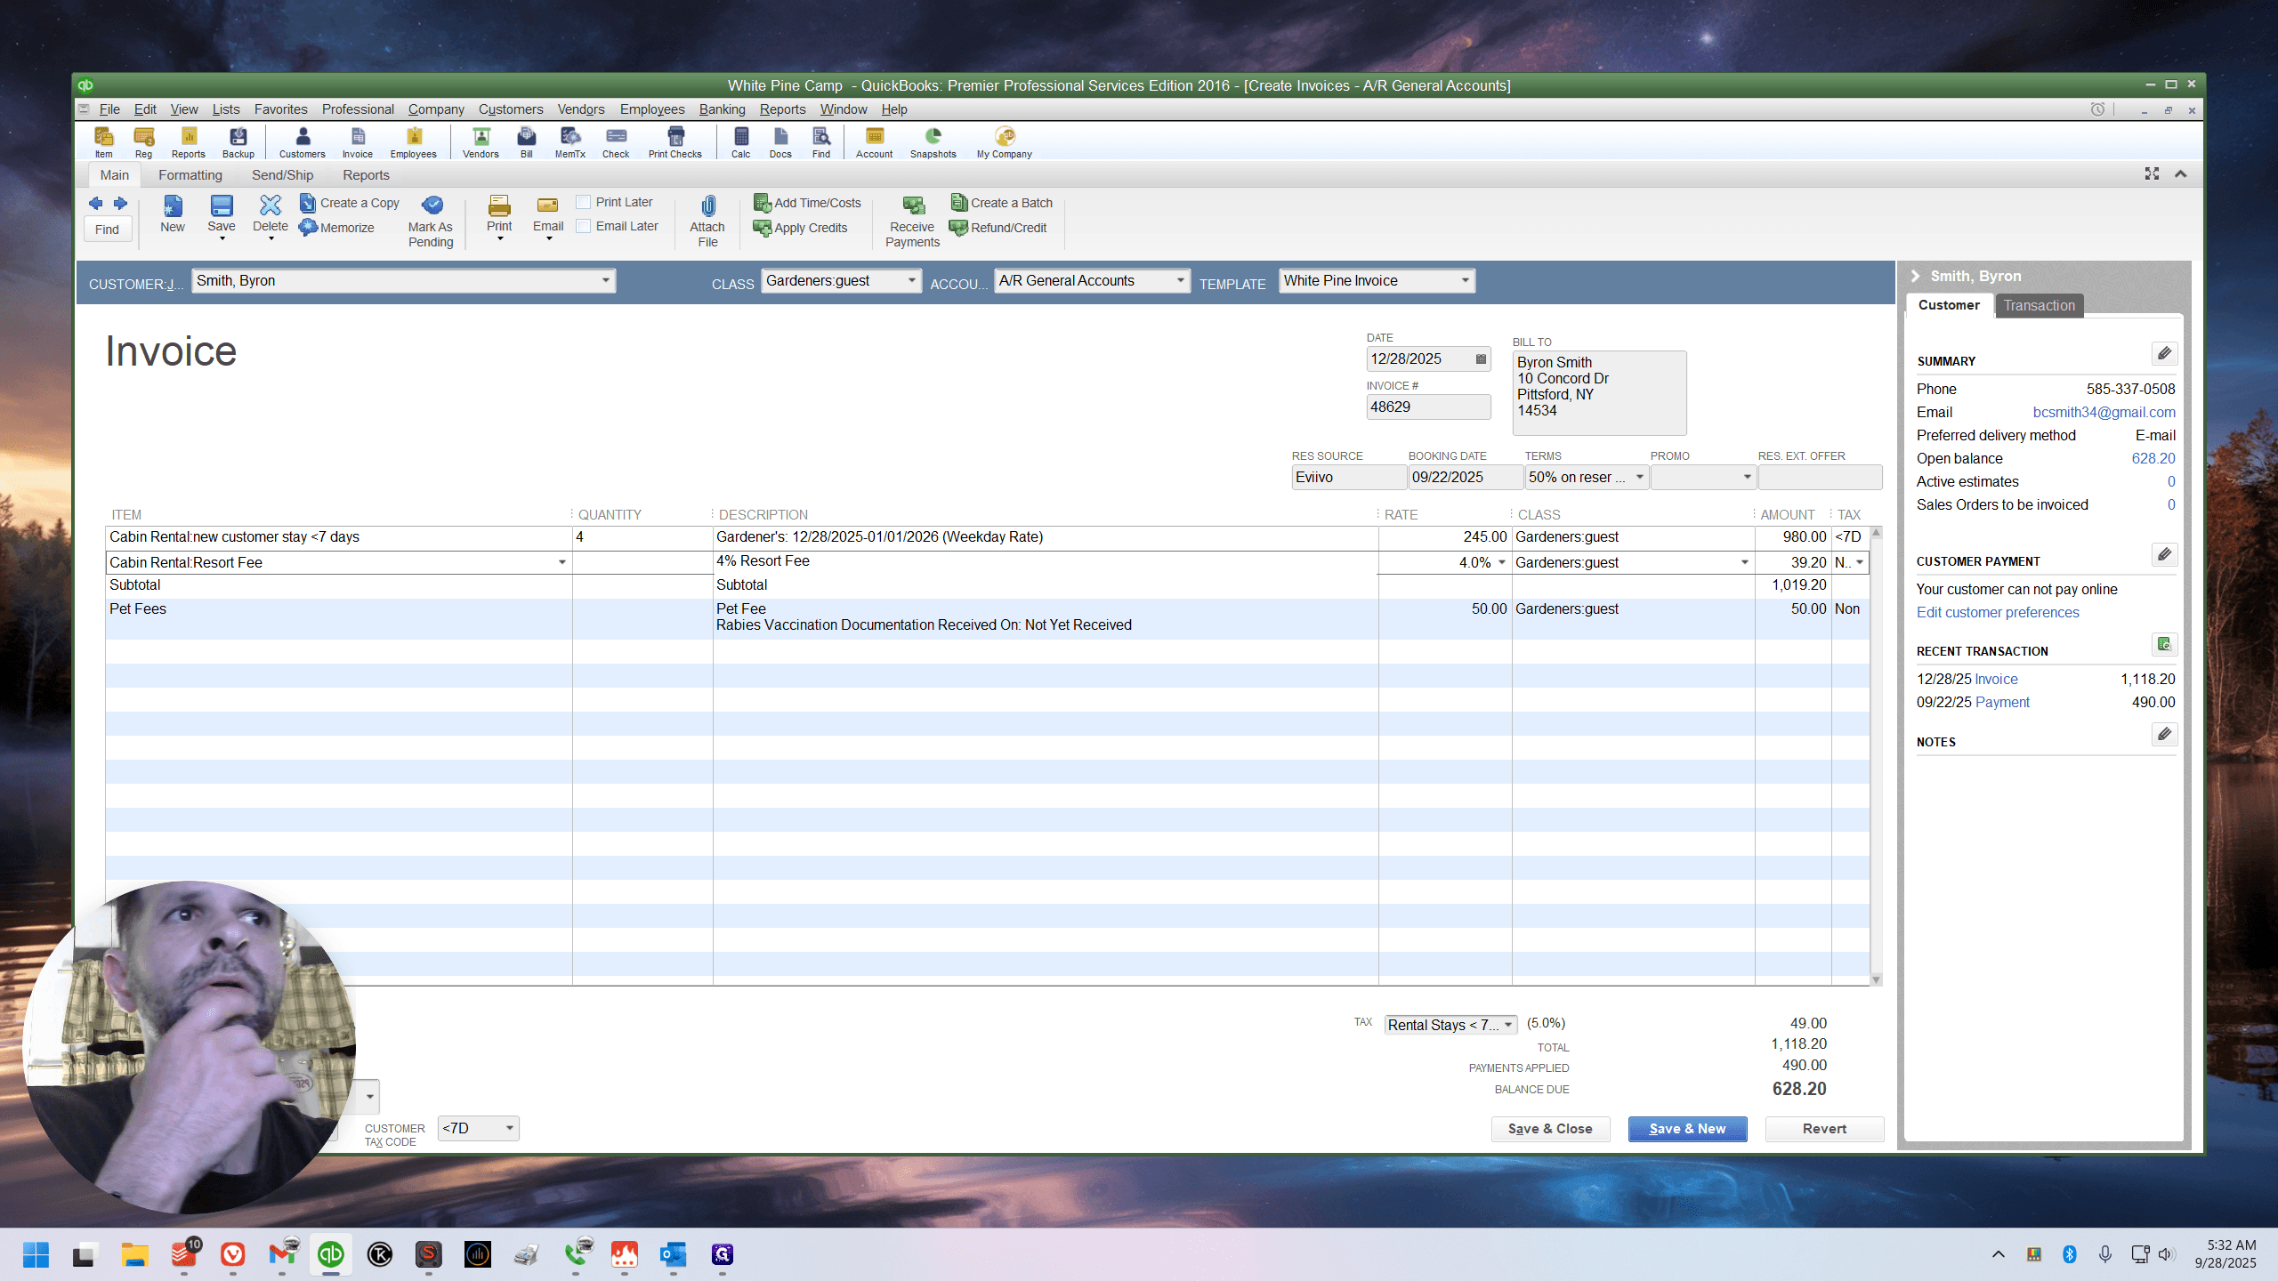Open the Tax Rental Stays dropdown
This screenshot has height=1281, width=2278.
(x=1508, y=1025)
